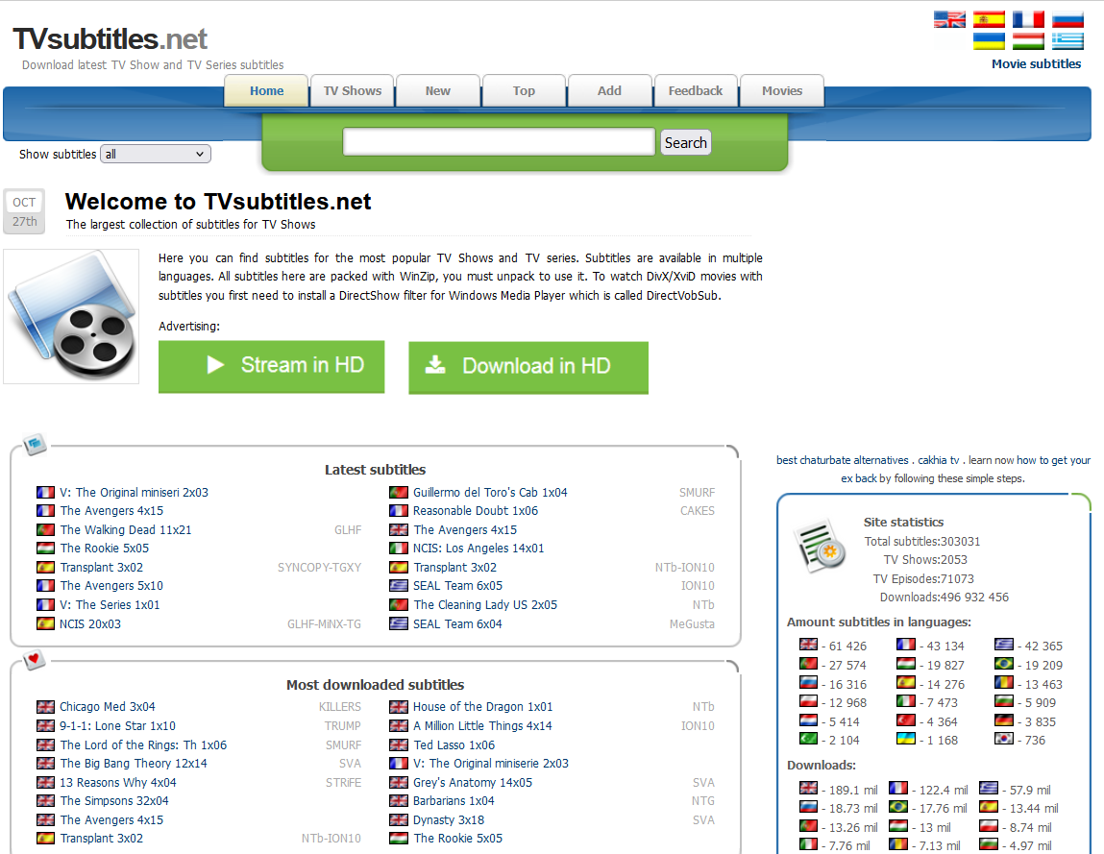Image resolution: width=1104 pixels, height=854 pixels.
Task: Click the flag beside The Walking Dead 11x21
Action: (46, 529)
